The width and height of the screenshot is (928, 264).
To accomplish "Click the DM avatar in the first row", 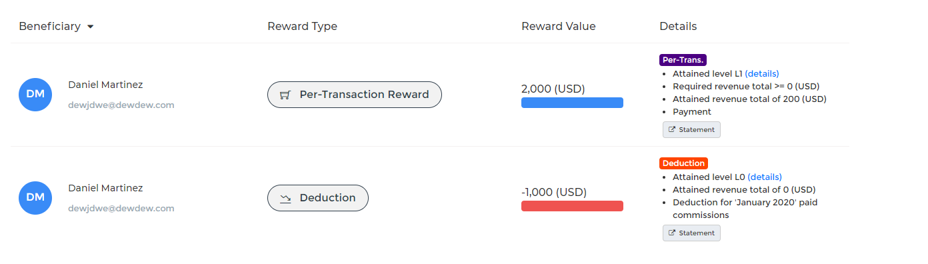I will (35, 95).
